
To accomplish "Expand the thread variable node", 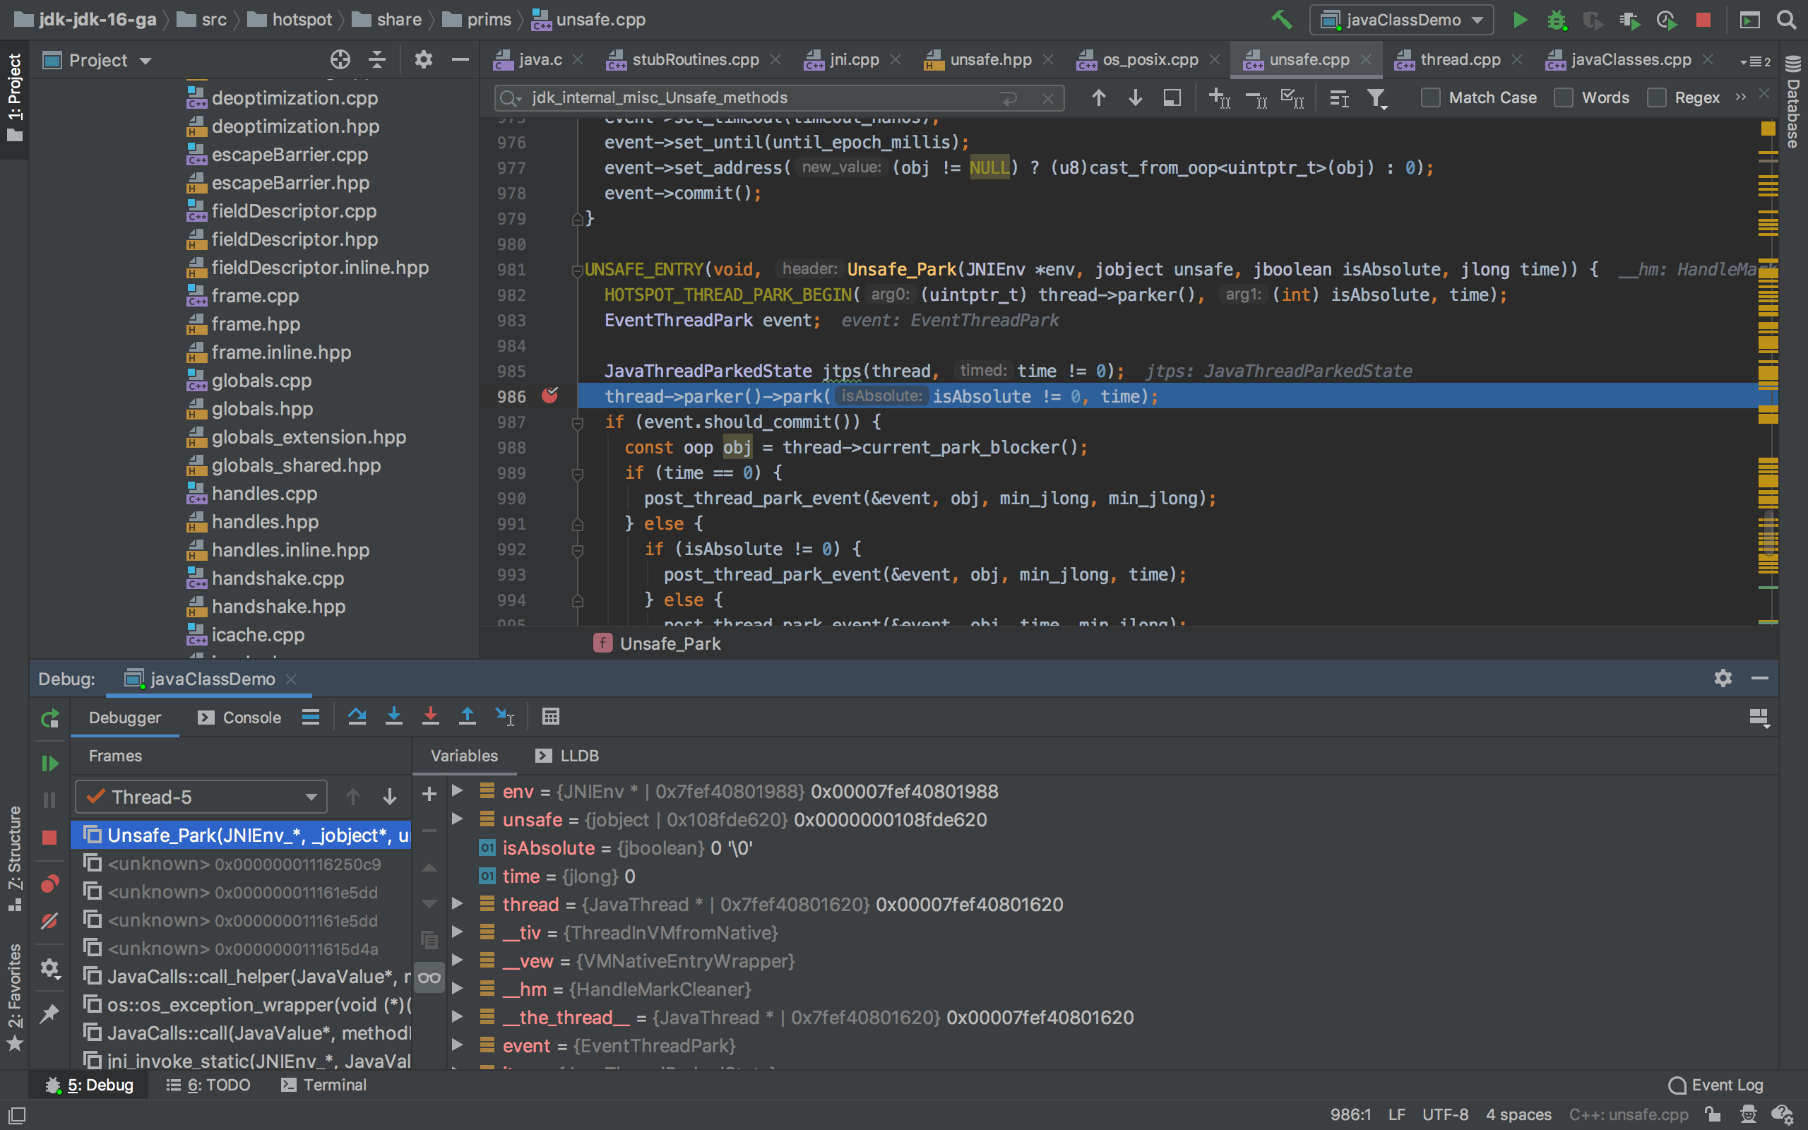I will tap(457, 904).
